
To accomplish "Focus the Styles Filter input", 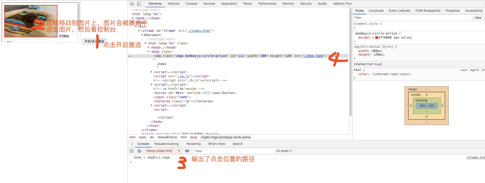I will coord(412,18).
